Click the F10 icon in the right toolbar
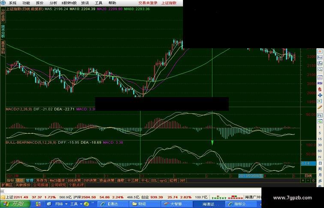This screenshot has height=208, width=324. pos(320,57)
